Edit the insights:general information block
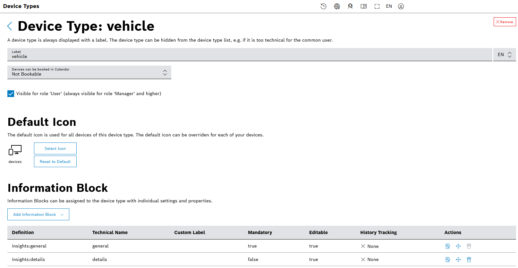Viewport: 518px width, 268px height. pos(448,246)
